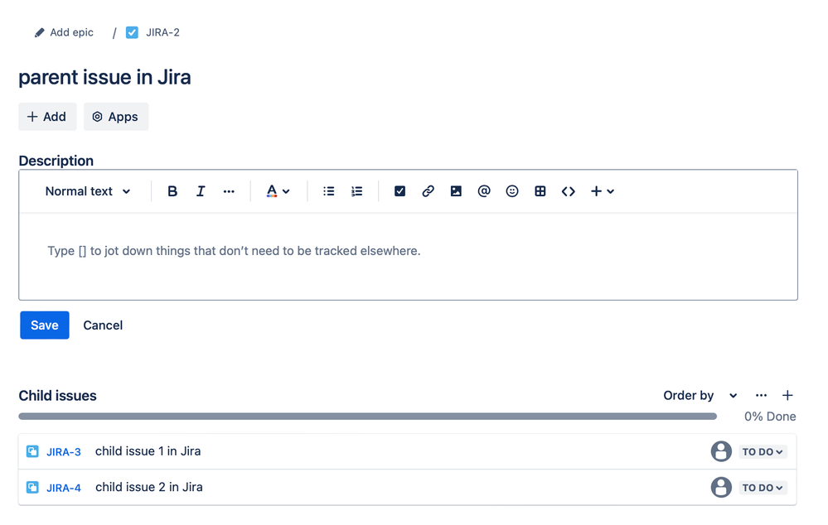The width and height of the screenshot is (828, 525).
Task: Click assignee avatar for JIRA-3
Action: tap(721, 451)
